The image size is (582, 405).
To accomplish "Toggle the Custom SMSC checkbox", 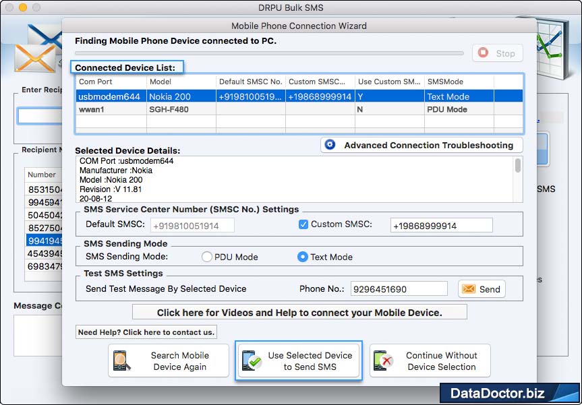I will [303, 224].
